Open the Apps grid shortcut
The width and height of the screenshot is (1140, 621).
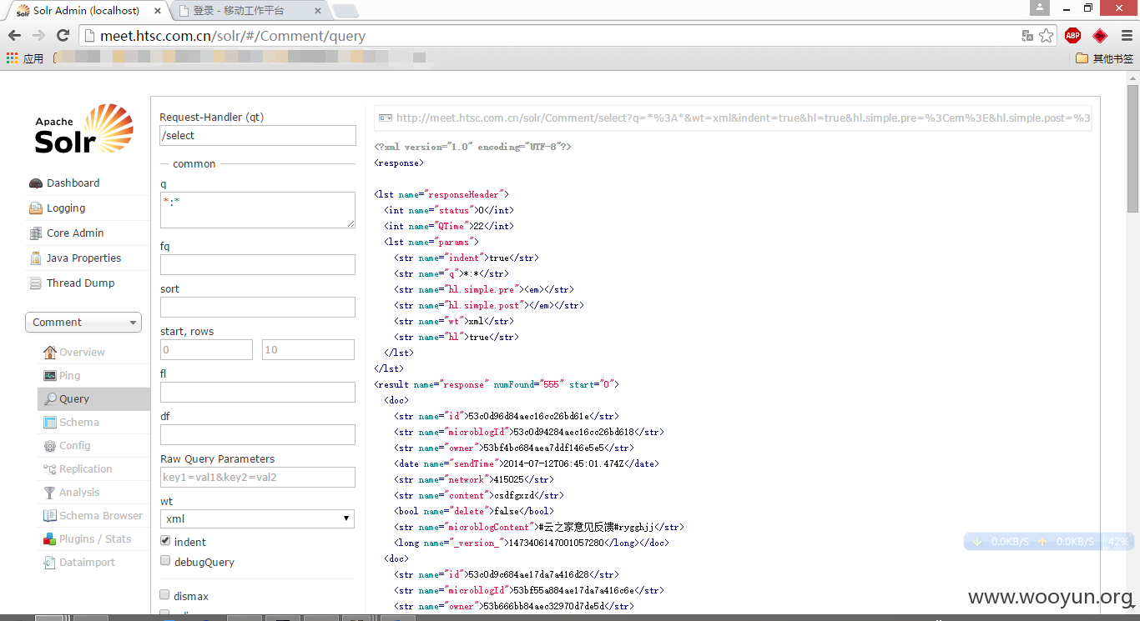coord(12,58)
